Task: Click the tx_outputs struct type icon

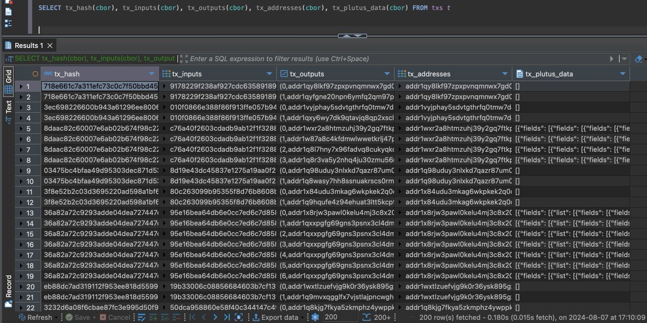Action: [284, 74]
